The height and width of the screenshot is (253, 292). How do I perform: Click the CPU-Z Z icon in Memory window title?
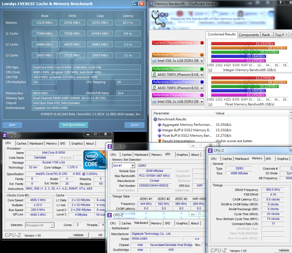(x=210, y=150)
